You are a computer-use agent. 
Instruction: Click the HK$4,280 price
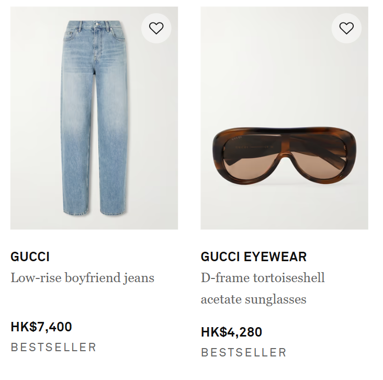(x=231, y=332)
